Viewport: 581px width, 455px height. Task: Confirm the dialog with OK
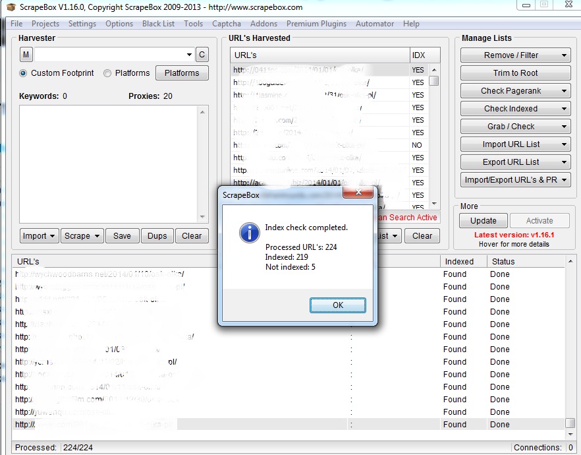point(338,305)
